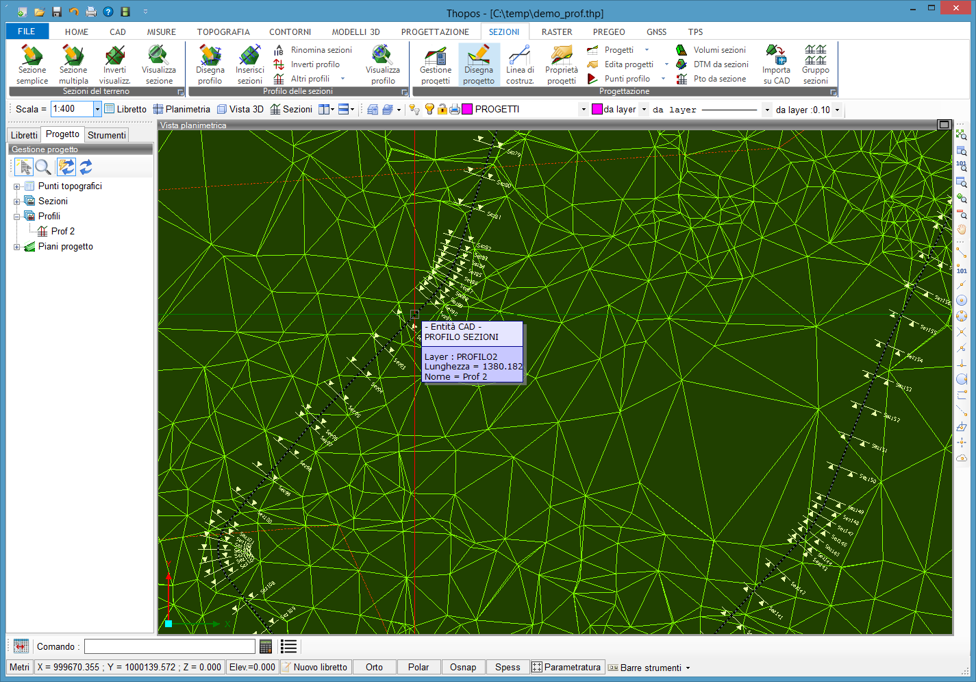Click the pan hand tool on right toolbar
Screen dimensions: 976x682
pos(962,230)
